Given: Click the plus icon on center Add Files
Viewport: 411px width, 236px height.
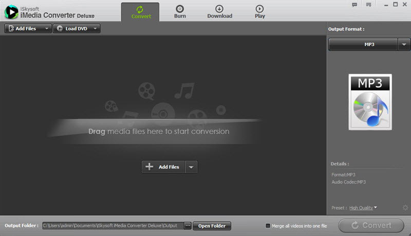Looking at the screenshot, I should point(150,167).
